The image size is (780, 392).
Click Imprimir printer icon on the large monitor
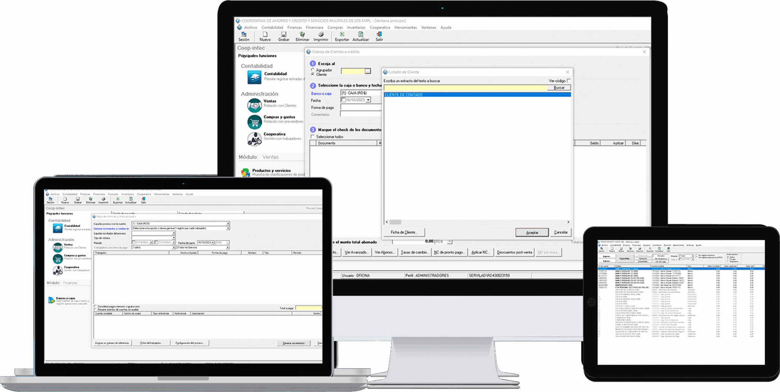coord(321,35)
